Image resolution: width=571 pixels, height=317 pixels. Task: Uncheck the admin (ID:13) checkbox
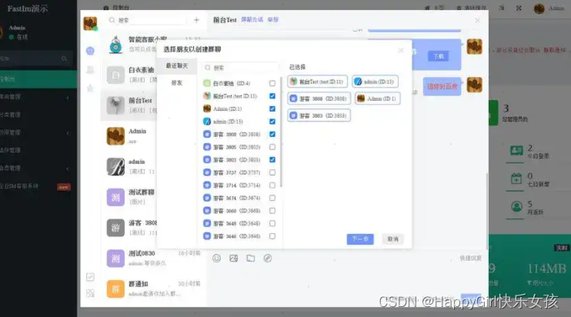click(x=272, y=122)
